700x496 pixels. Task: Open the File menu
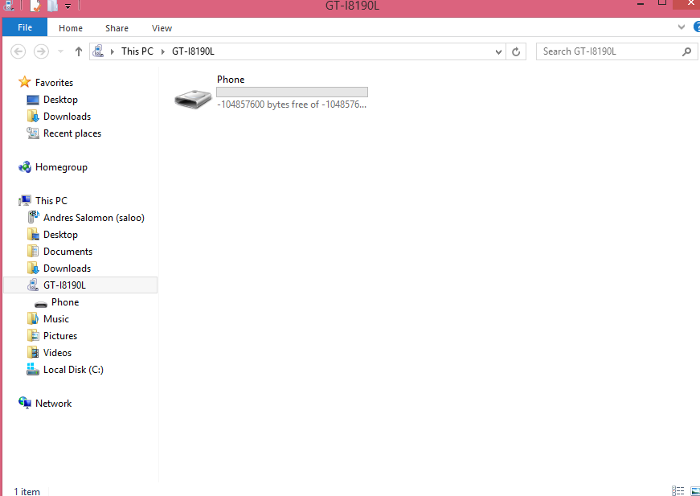click(25, 27)
